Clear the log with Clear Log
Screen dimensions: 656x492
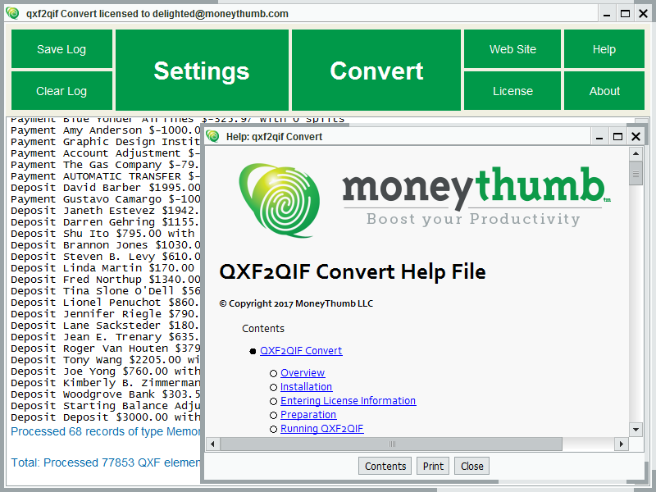point(61,91)
